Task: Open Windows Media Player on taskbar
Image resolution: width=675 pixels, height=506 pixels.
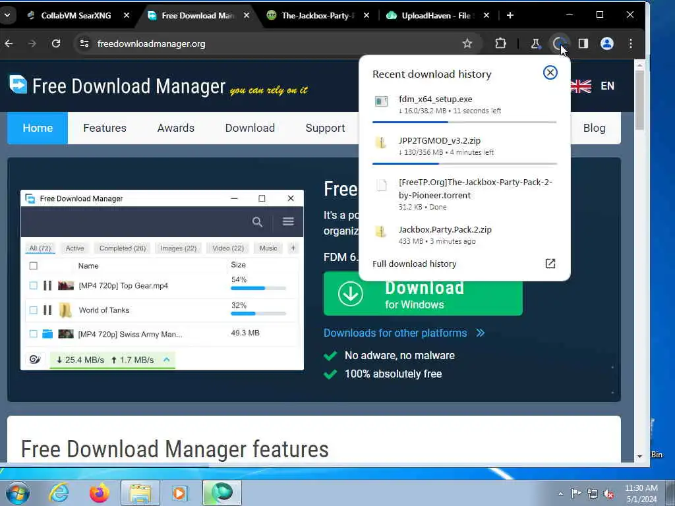Action: pyautogui.click(x=179, y=493)
